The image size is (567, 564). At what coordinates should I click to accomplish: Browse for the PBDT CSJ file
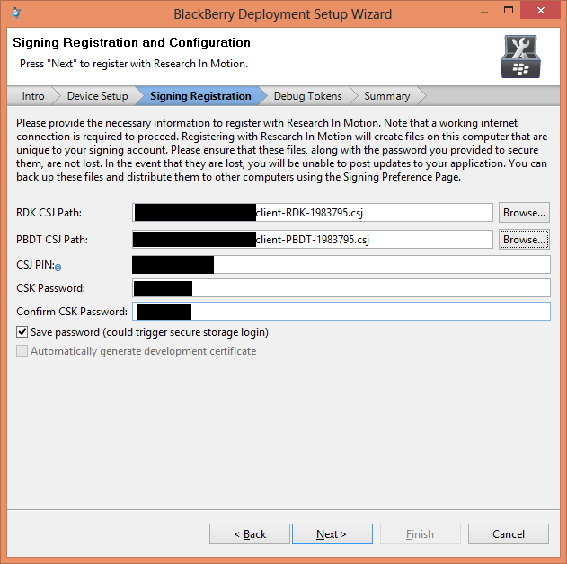tap(524, 240)
